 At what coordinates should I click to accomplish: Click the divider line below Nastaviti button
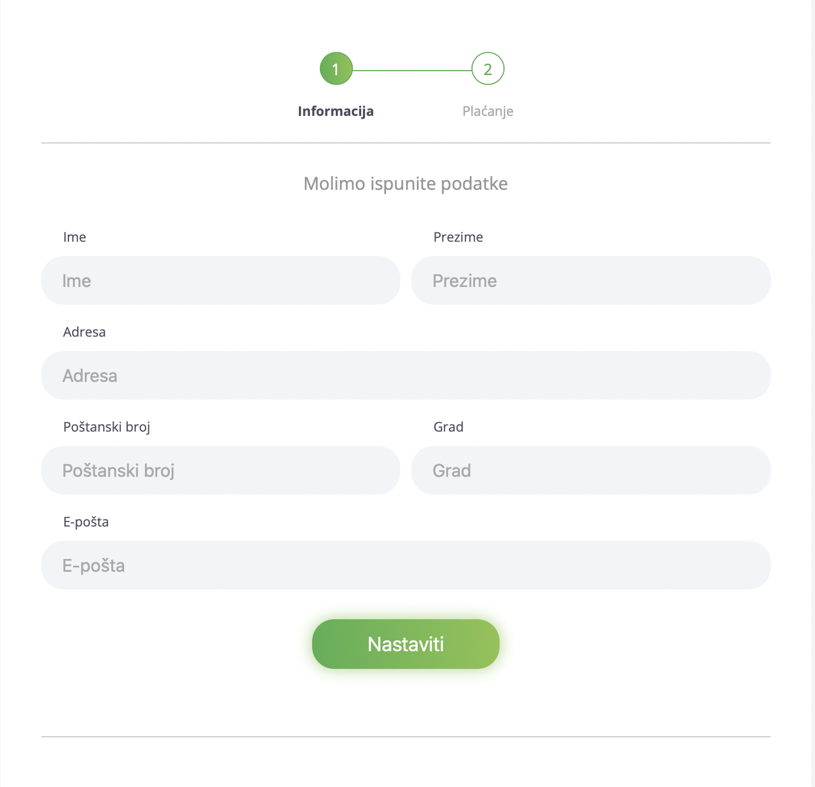[406, 736]
